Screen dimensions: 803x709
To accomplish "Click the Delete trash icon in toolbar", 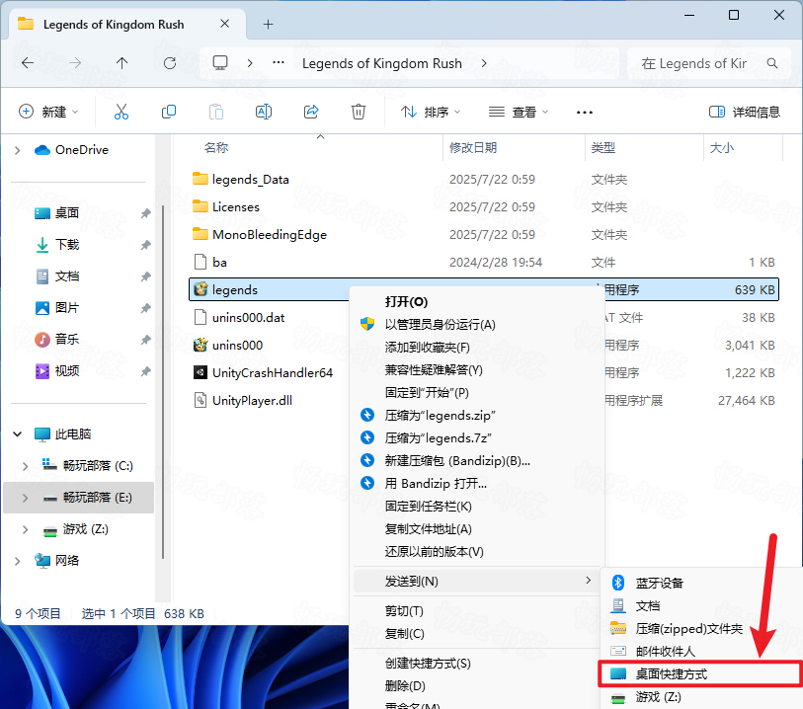I will [358, 112].
